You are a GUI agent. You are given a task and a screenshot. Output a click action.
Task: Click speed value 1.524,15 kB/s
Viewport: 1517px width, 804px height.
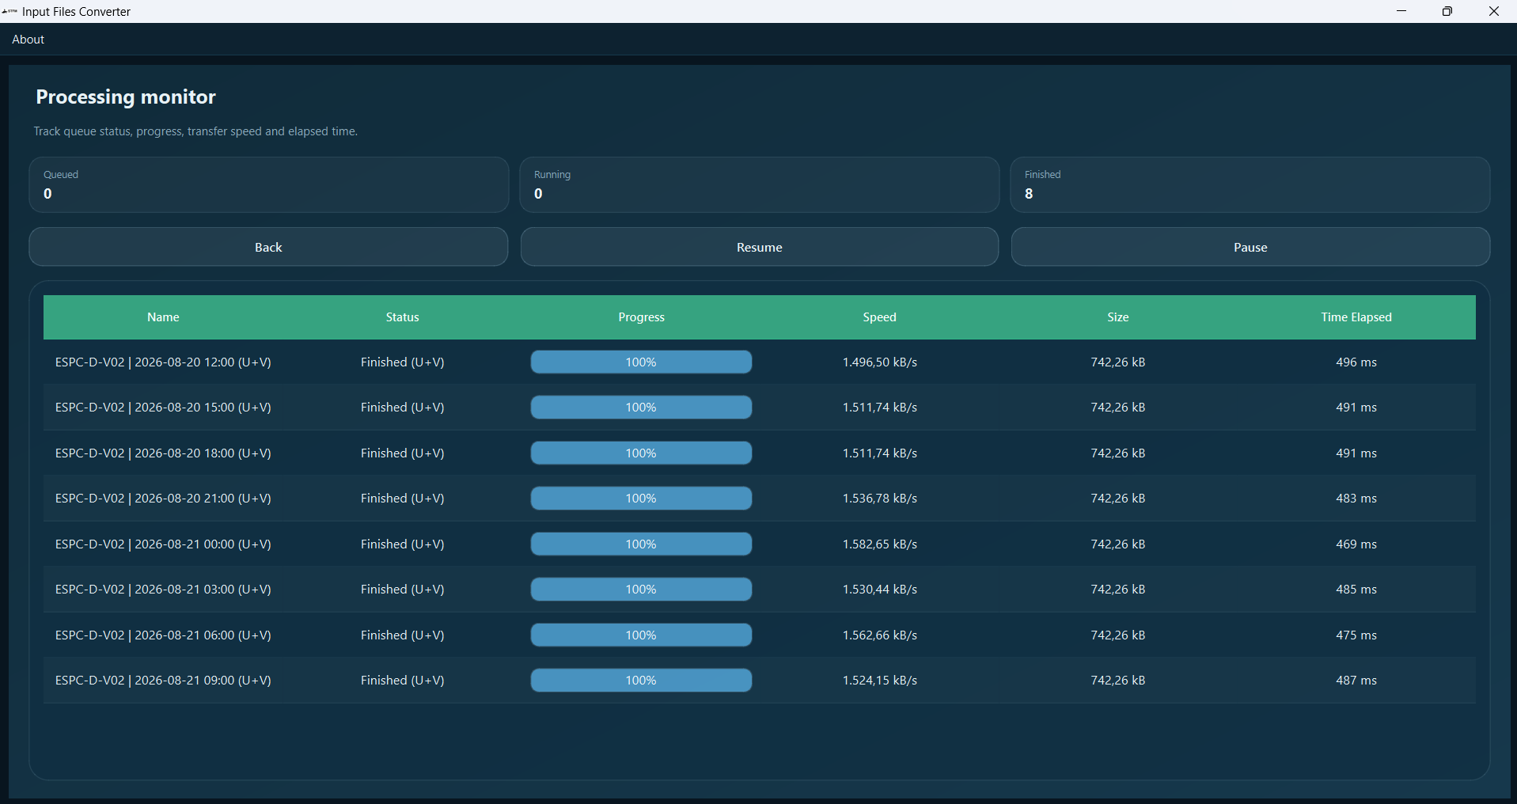point(879,681)
